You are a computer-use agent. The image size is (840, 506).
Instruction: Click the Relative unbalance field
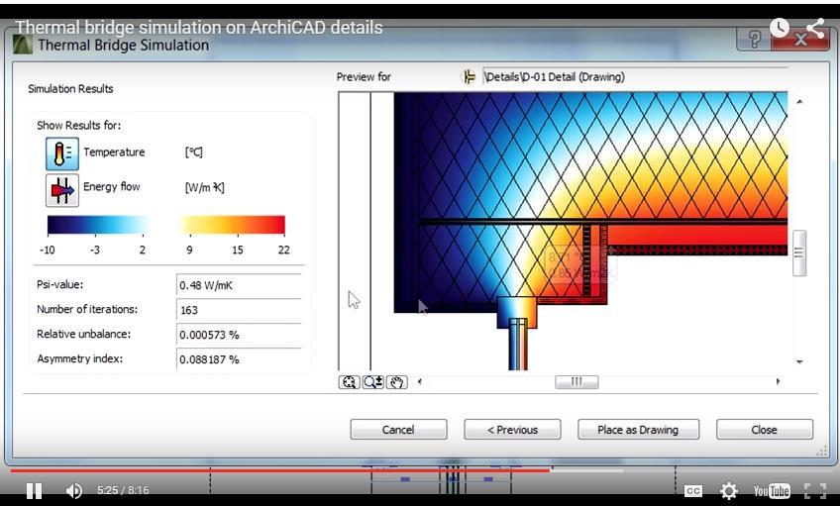[239, 335]
